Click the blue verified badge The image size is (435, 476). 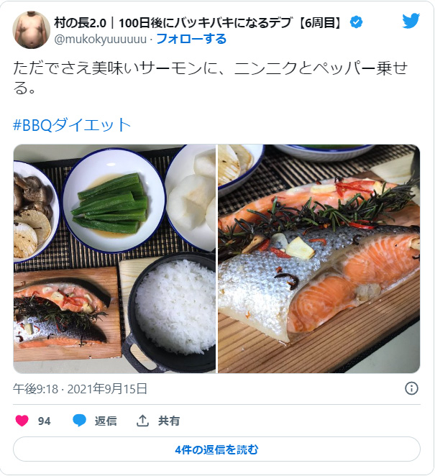click(356, 22)
